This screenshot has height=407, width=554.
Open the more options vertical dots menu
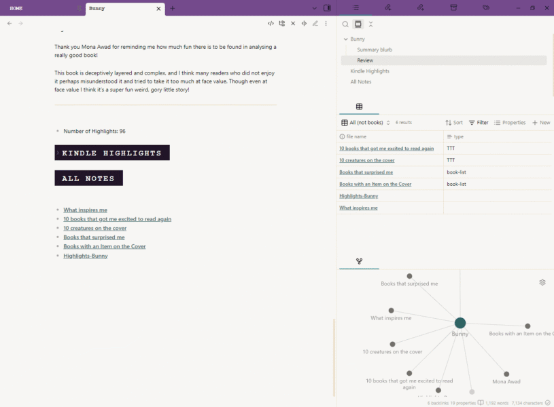[x=326, y=24]
